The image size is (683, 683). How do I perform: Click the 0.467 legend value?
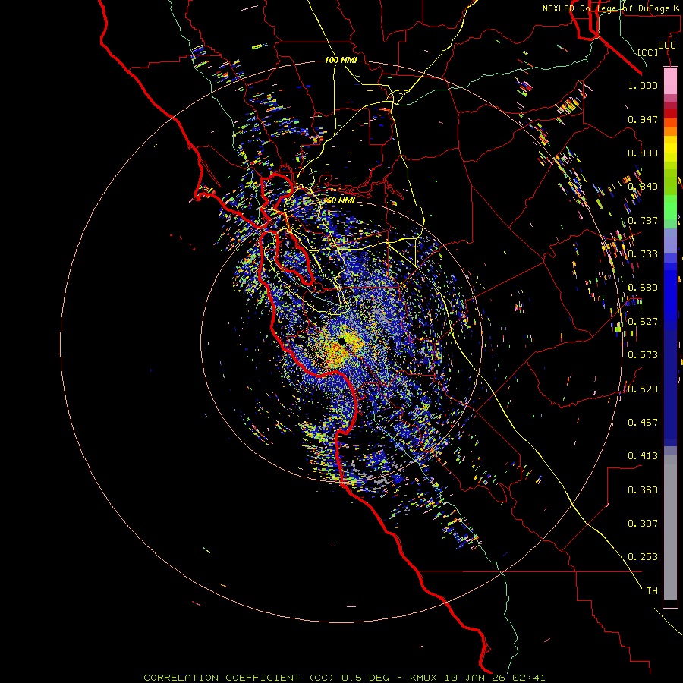pyautogui.click(x=643, y=423)
